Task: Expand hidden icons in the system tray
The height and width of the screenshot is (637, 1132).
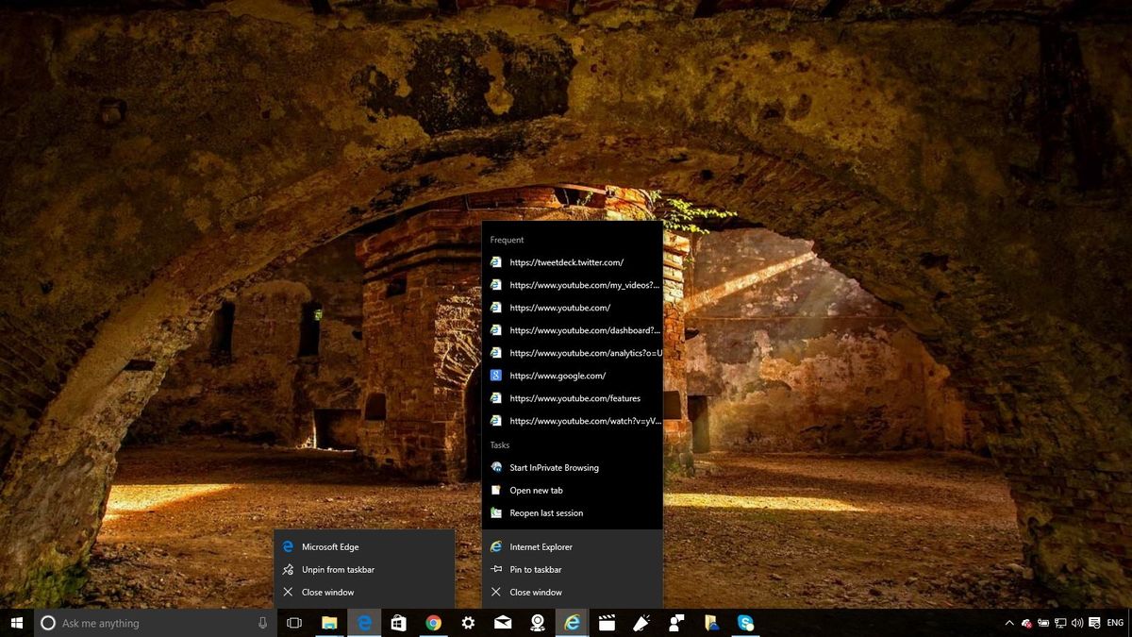Action: (x=1008, y=623)
